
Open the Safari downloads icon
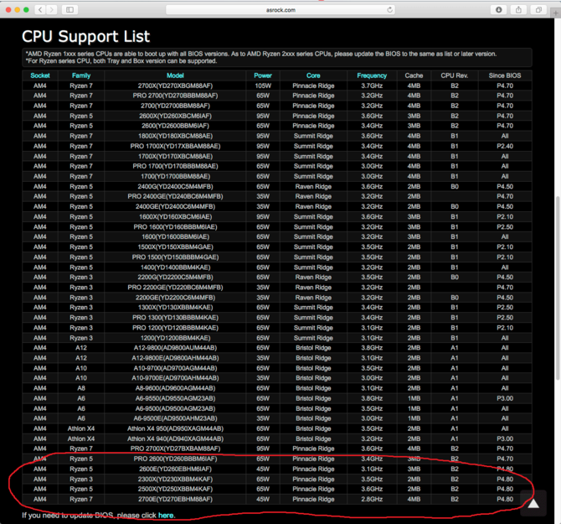tap(498, 10)
